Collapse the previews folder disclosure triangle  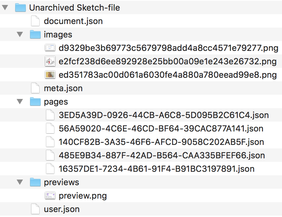pos(20,182)
